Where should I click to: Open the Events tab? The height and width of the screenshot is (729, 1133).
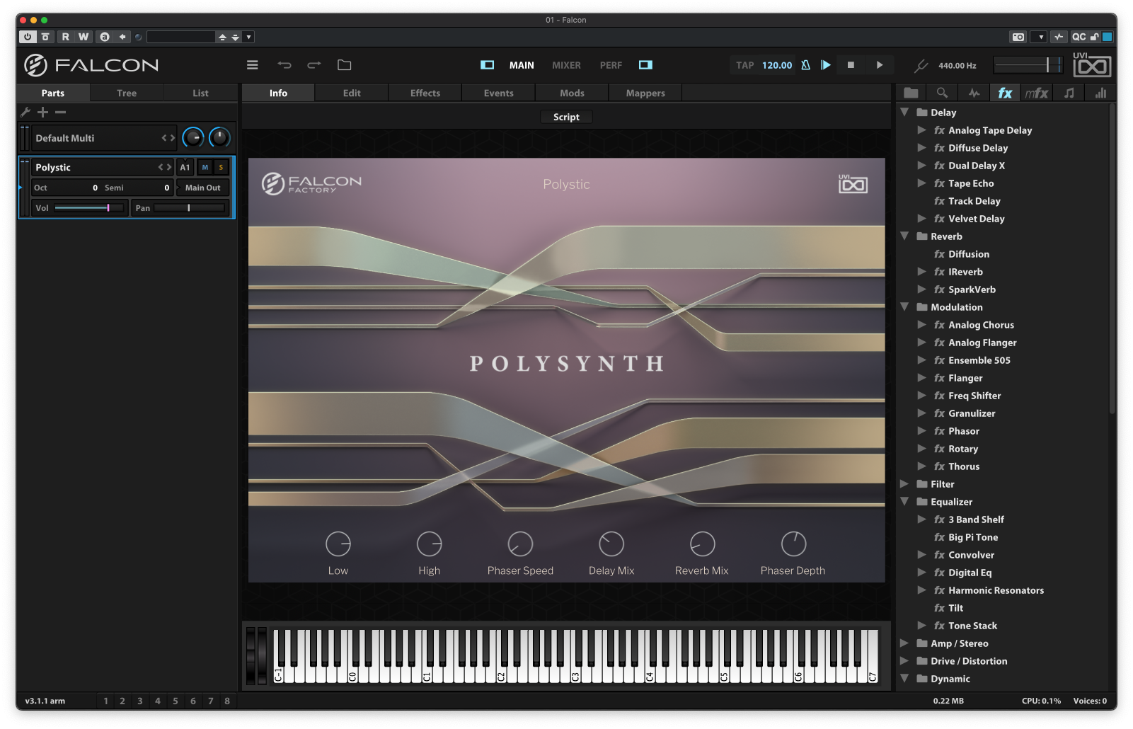click(499, 93)
